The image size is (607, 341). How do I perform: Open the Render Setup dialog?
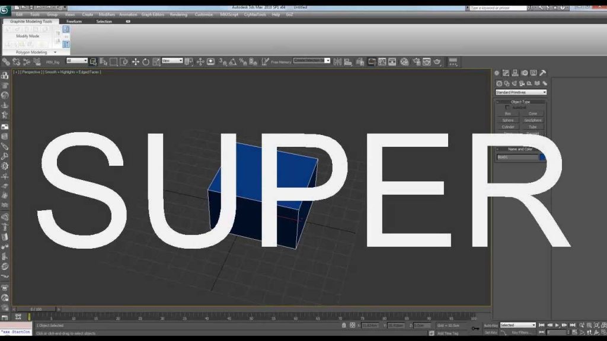[418, 61]
